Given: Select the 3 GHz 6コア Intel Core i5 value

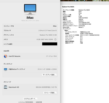Looking at the screenshot, I should click(47, 30).
